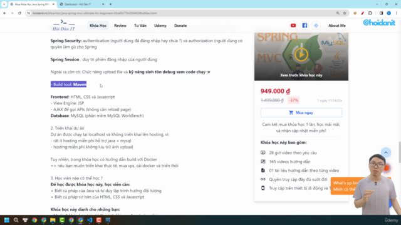Toggle the light/dark theme sun icon
Screen dimensions: 401x225
(316, 26)
